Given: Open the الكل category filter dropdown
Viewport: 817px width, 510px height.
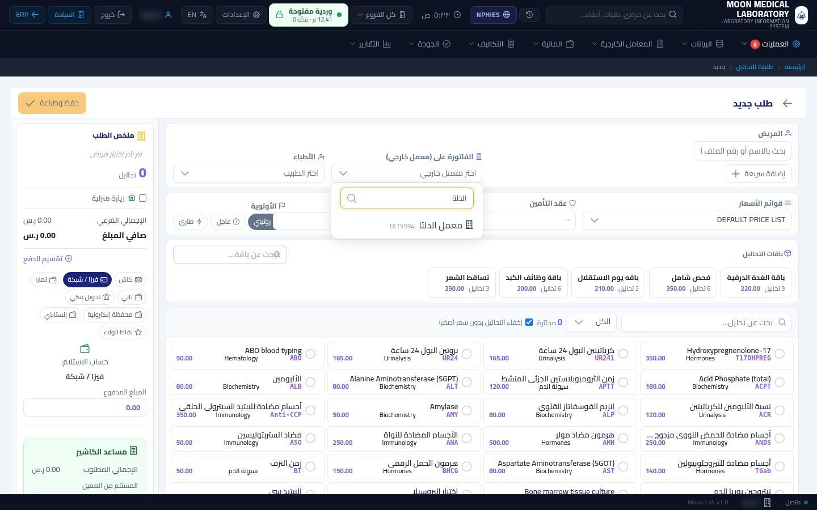Looking at the screenshot, I should coord(591,322).
